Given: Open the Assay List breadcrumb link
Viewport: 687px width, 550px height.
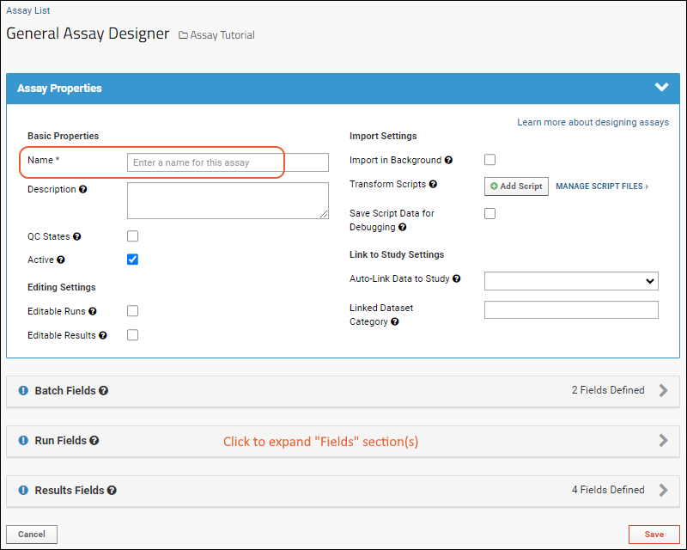Looking at the screenshot, I should 28,10.
